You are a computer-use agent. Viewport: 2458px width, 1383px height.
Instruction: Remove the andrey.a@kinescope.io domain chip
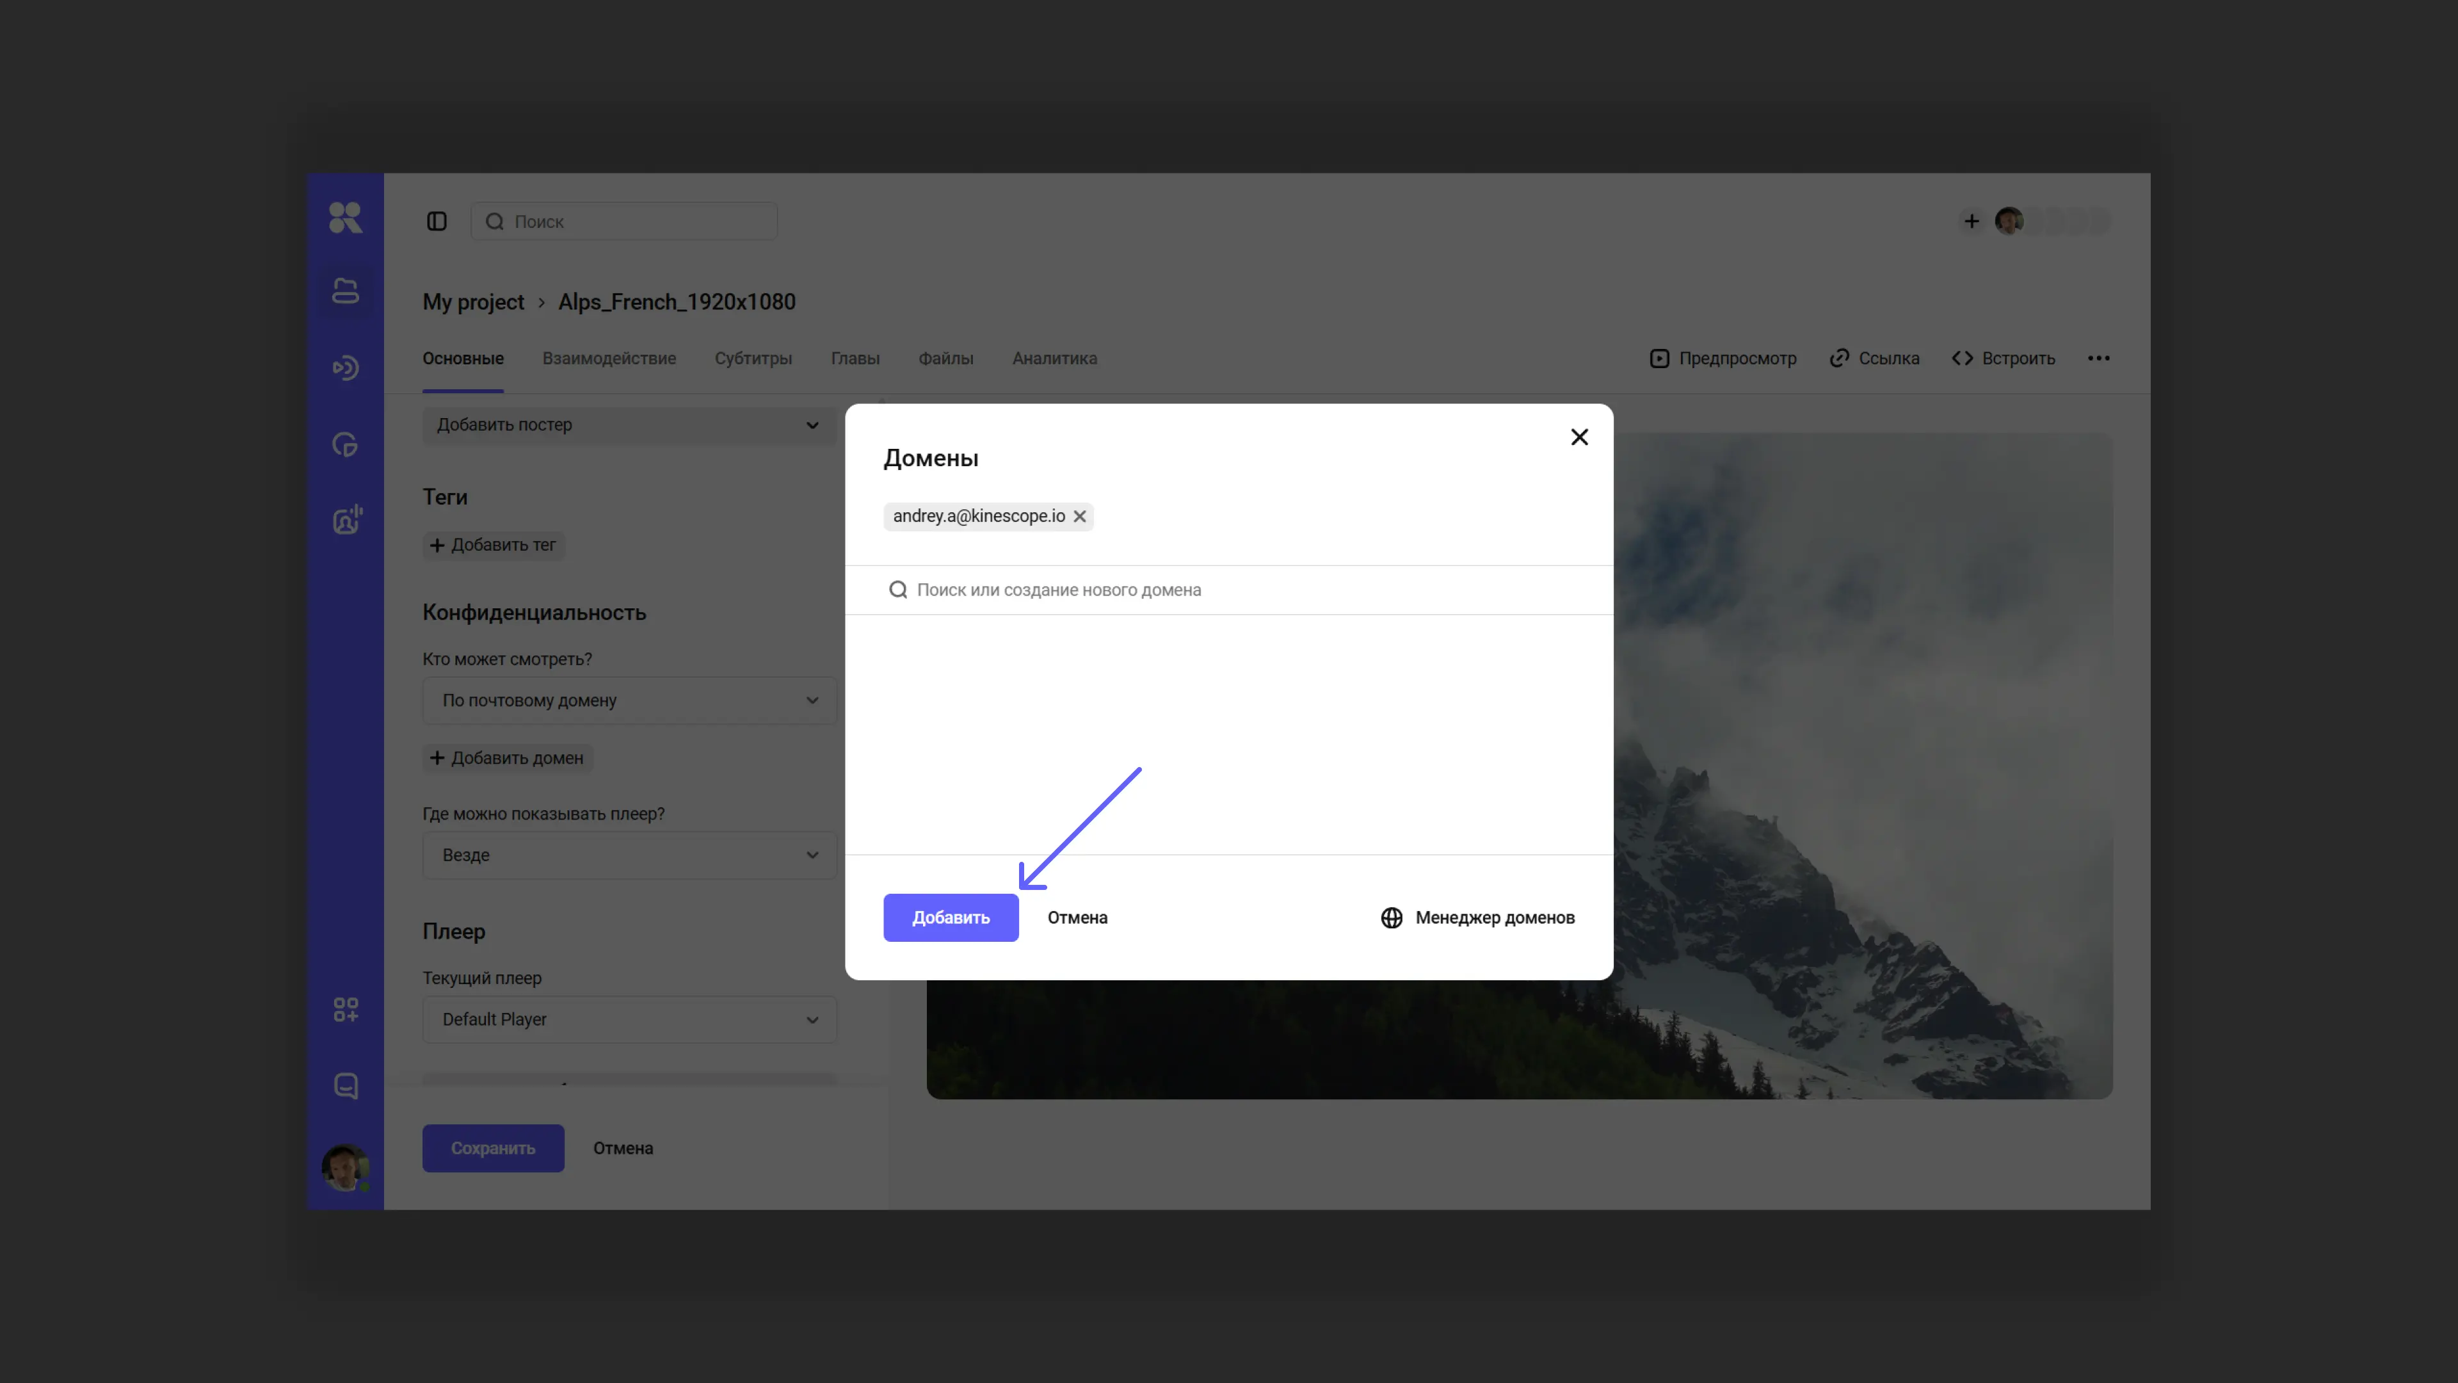(1079, 516)
